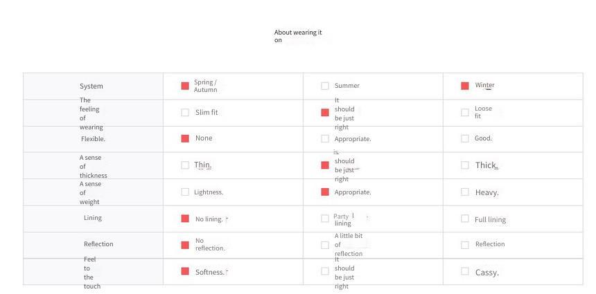Check the Cassy checkbox
Viewport: 596px width, 294px height.
click(x=465, y=271)
